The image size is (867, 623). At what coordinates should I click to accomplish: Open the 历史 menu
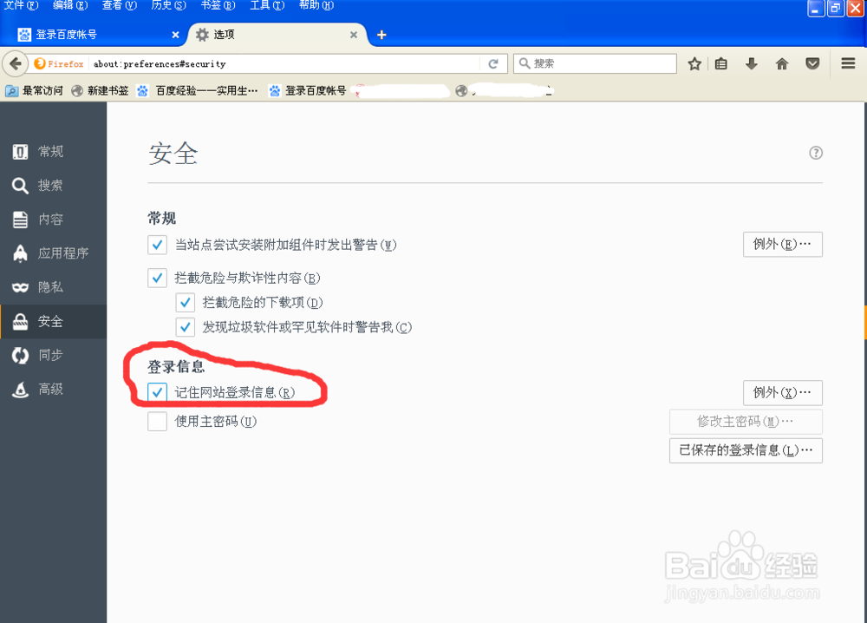tap(169, 5)
